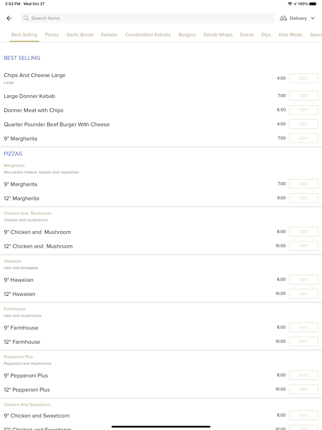Add Donner Meat with Chips

point(304,110)
